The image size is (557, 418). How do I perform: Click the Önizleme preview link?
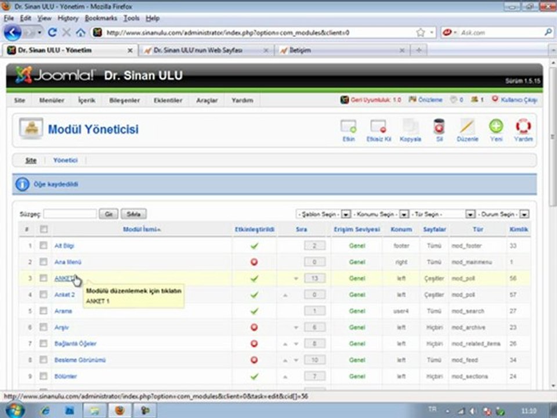click(425, 100)
